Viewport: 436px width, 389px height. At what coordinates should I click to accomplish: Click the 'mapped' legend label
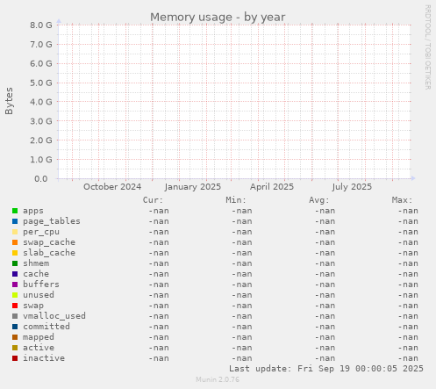point(39,337)
